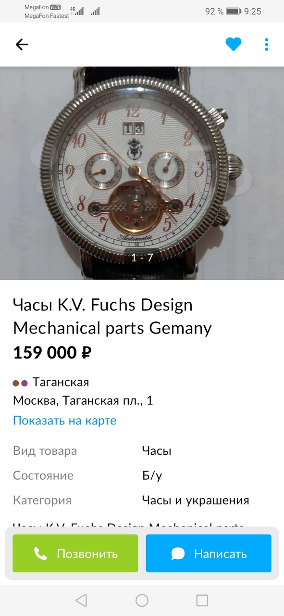Tap the Android recent apps square
Screen dimensions: 284x616
[x=202, y=600]
